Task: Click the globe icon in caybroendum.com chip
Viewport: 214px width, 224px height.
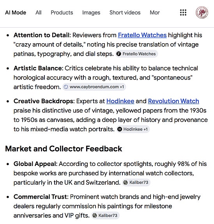Action: pos(66,87)
